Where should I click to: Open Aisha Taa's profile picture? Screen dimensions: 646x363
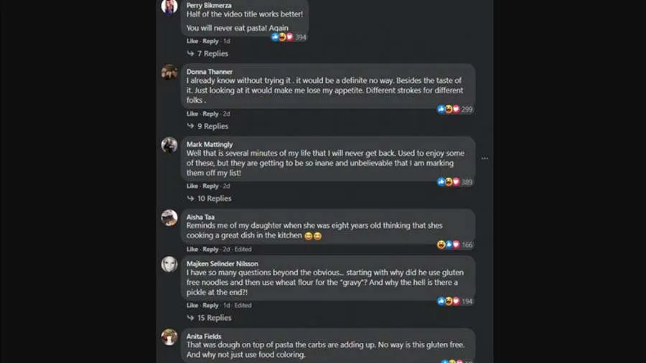click(169, 217)
